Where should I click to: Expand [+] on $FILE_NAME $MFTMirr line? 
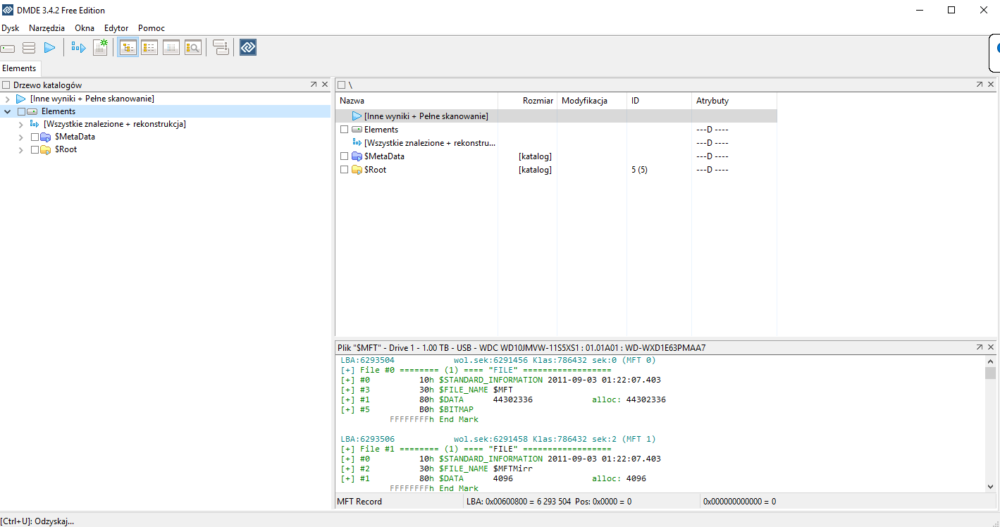click(347, 469)
